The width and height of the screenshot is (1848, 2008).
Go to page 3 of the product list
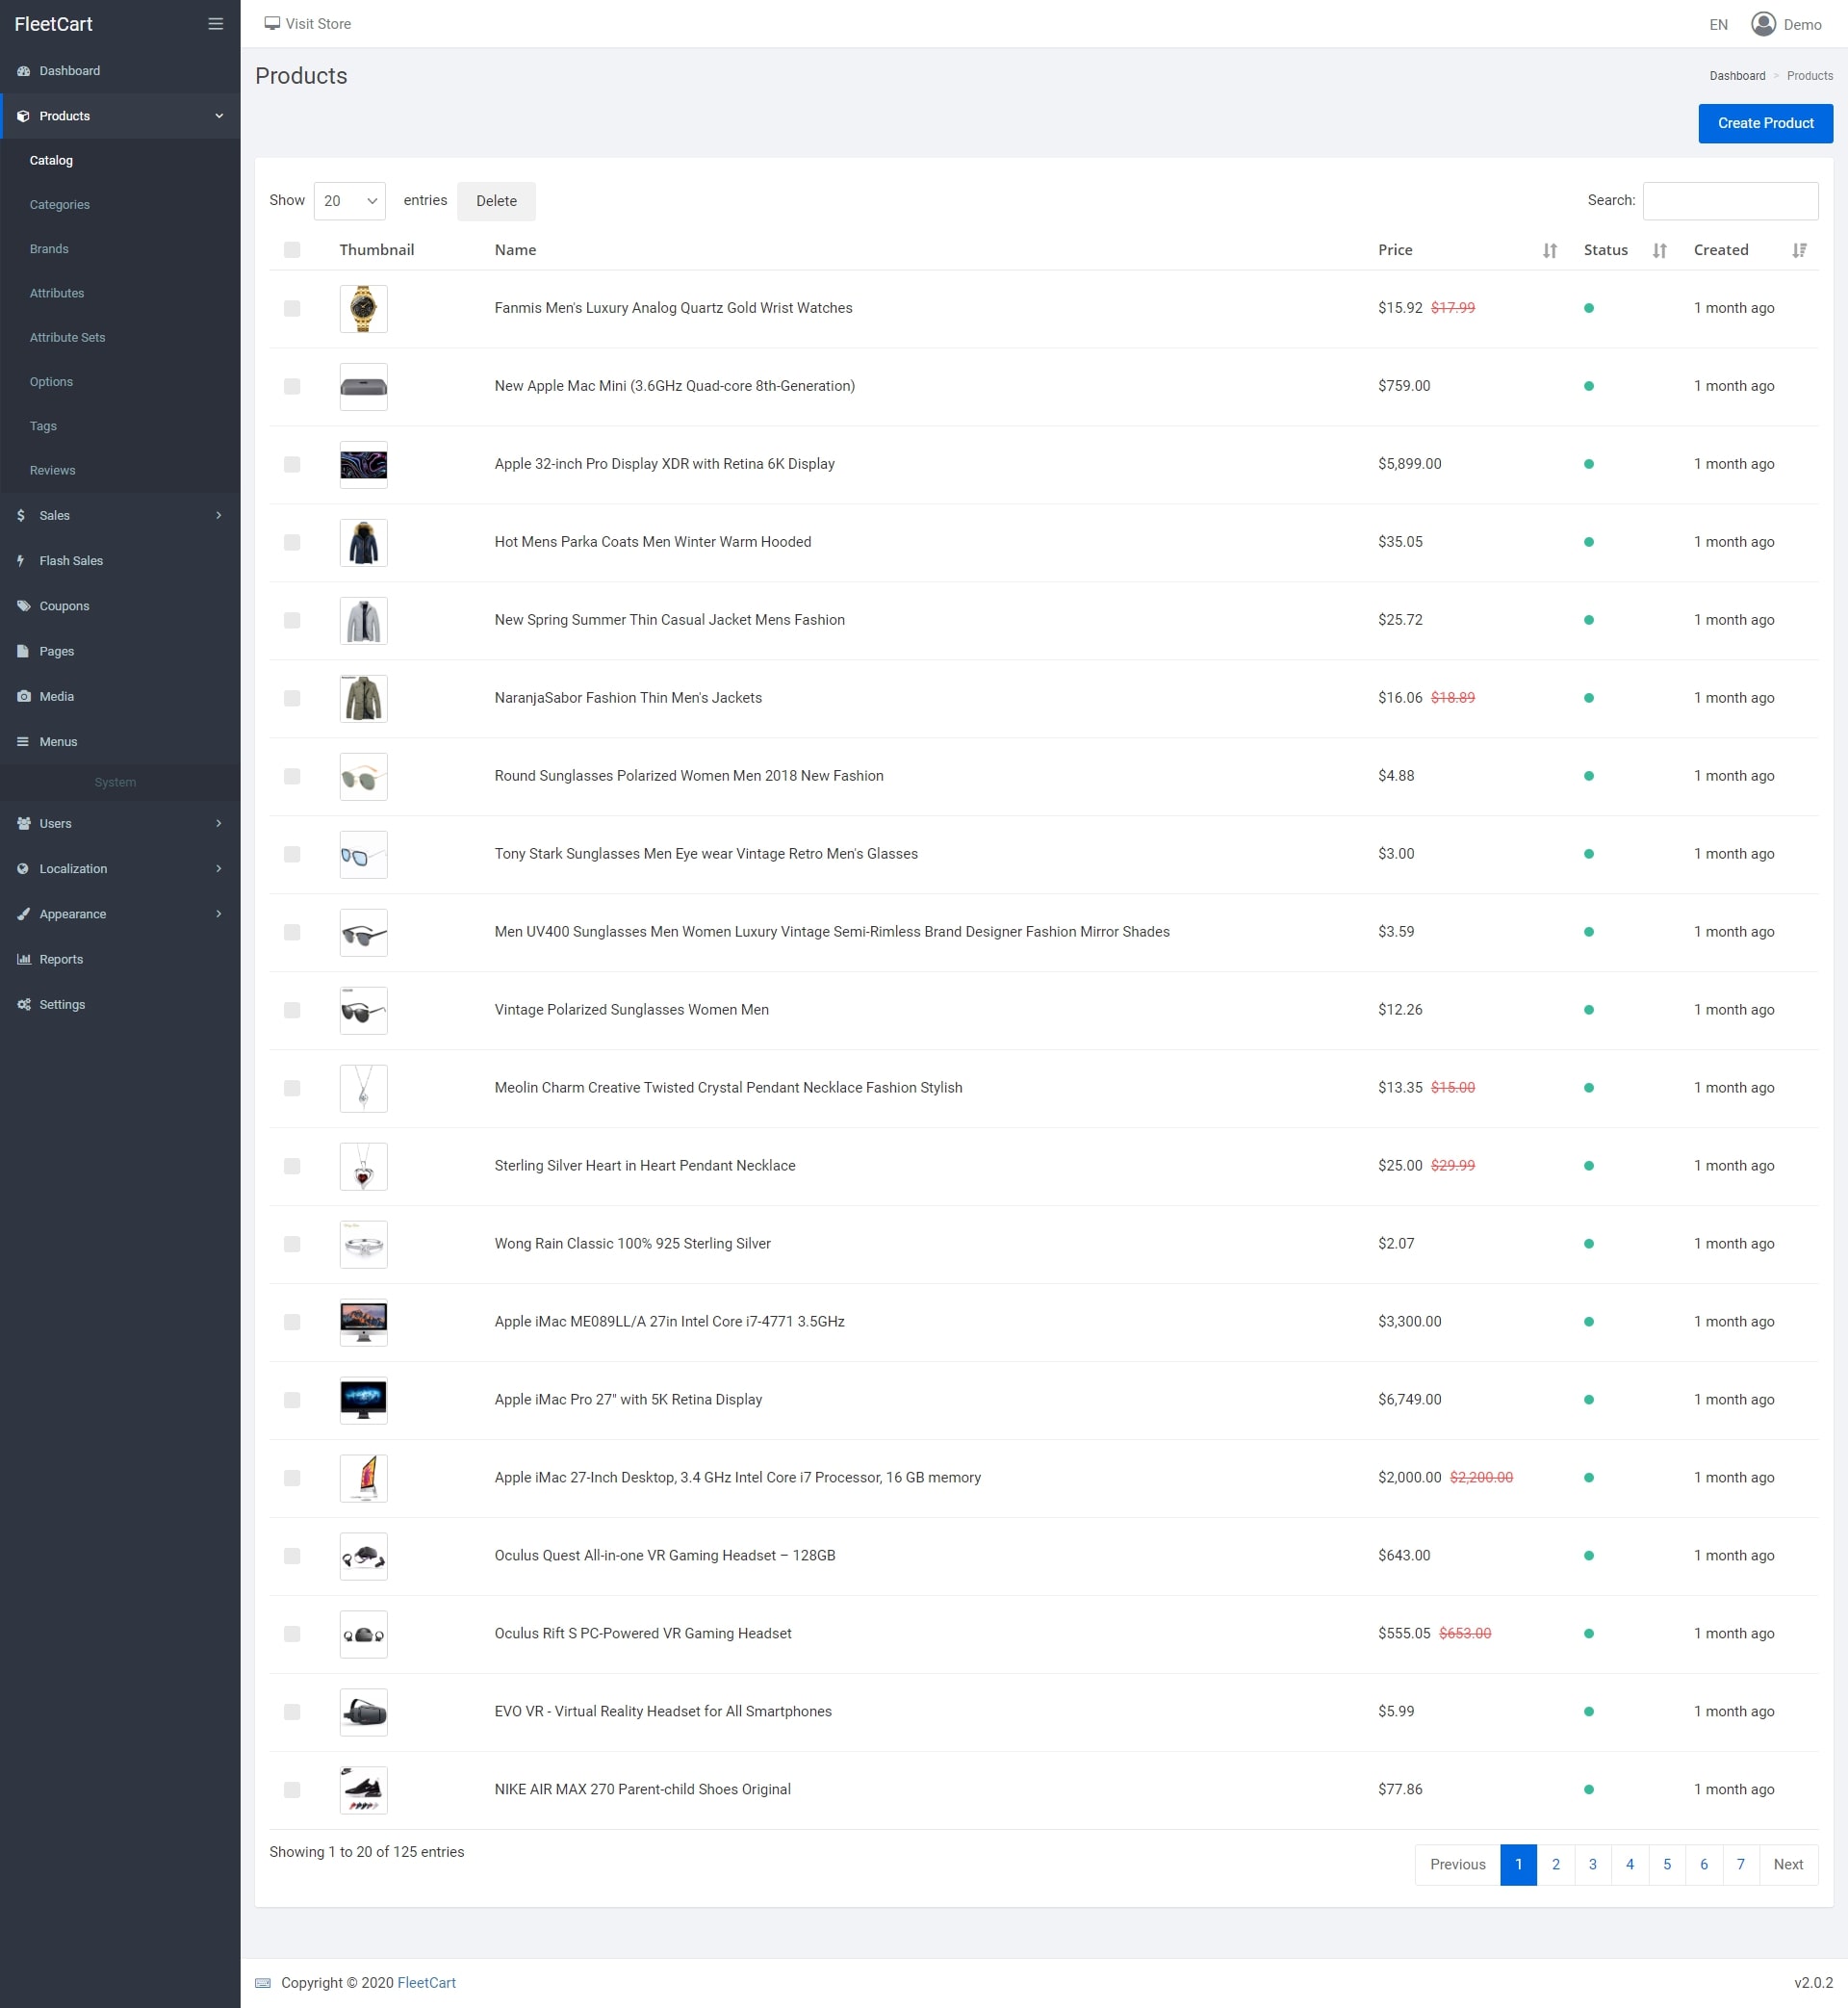[1592, 1864]
